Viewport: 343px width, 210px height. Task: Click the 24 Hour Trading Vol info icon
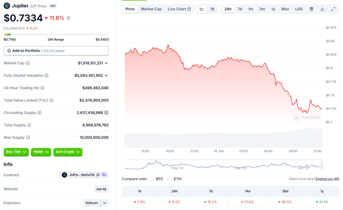42,88
